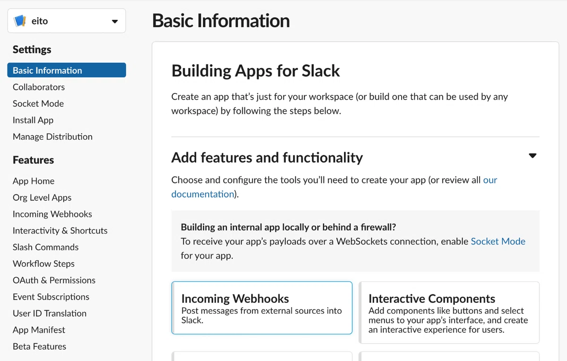Image resolution: width=567 pixels, height=361 pixels.
Task: Select Basic Information in sidebar
Action: point(67,70)
